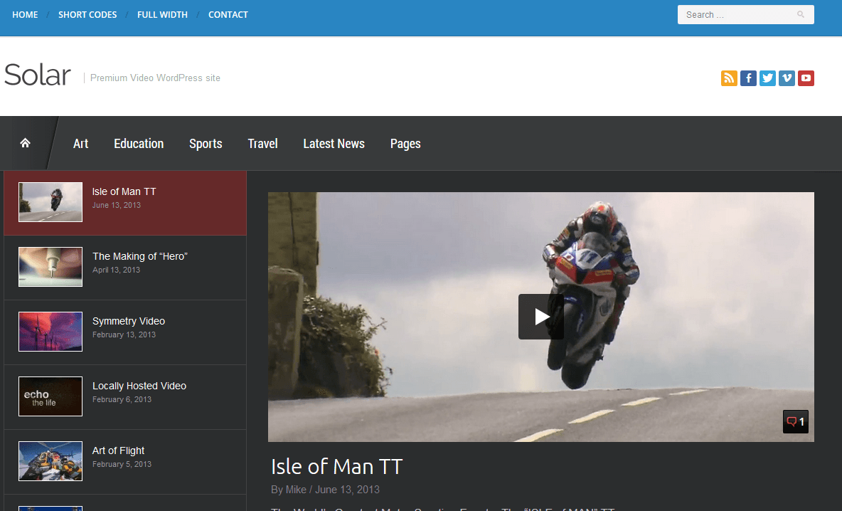Screen dimensions: 842x511
Task: Click the April 13, 2013 date
Action: click(116, 270)
